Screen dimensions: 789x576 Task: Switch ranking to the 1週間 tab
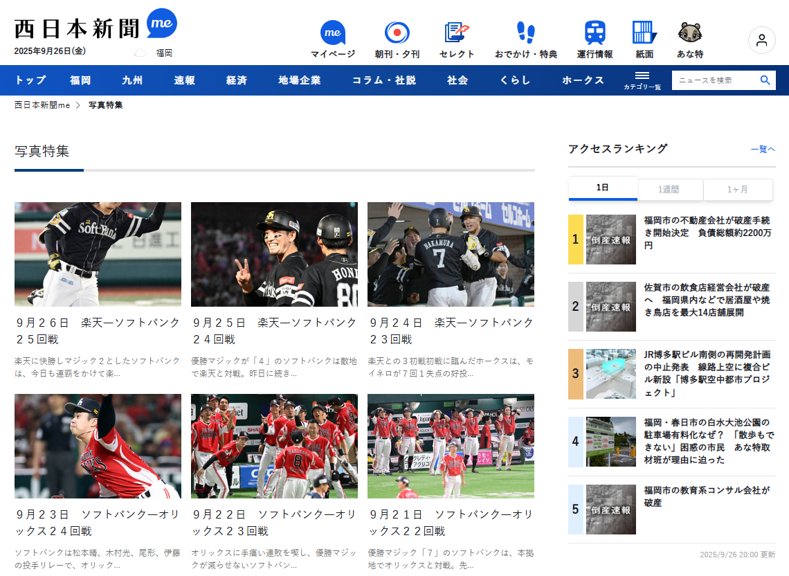point(669,189)
